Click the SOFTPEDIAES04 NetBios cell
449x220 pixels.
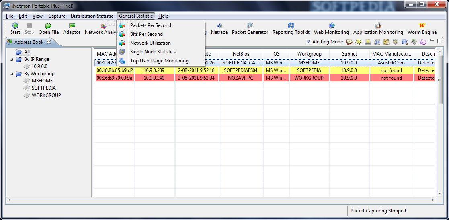pyautogui.click(x=241, y=70)
